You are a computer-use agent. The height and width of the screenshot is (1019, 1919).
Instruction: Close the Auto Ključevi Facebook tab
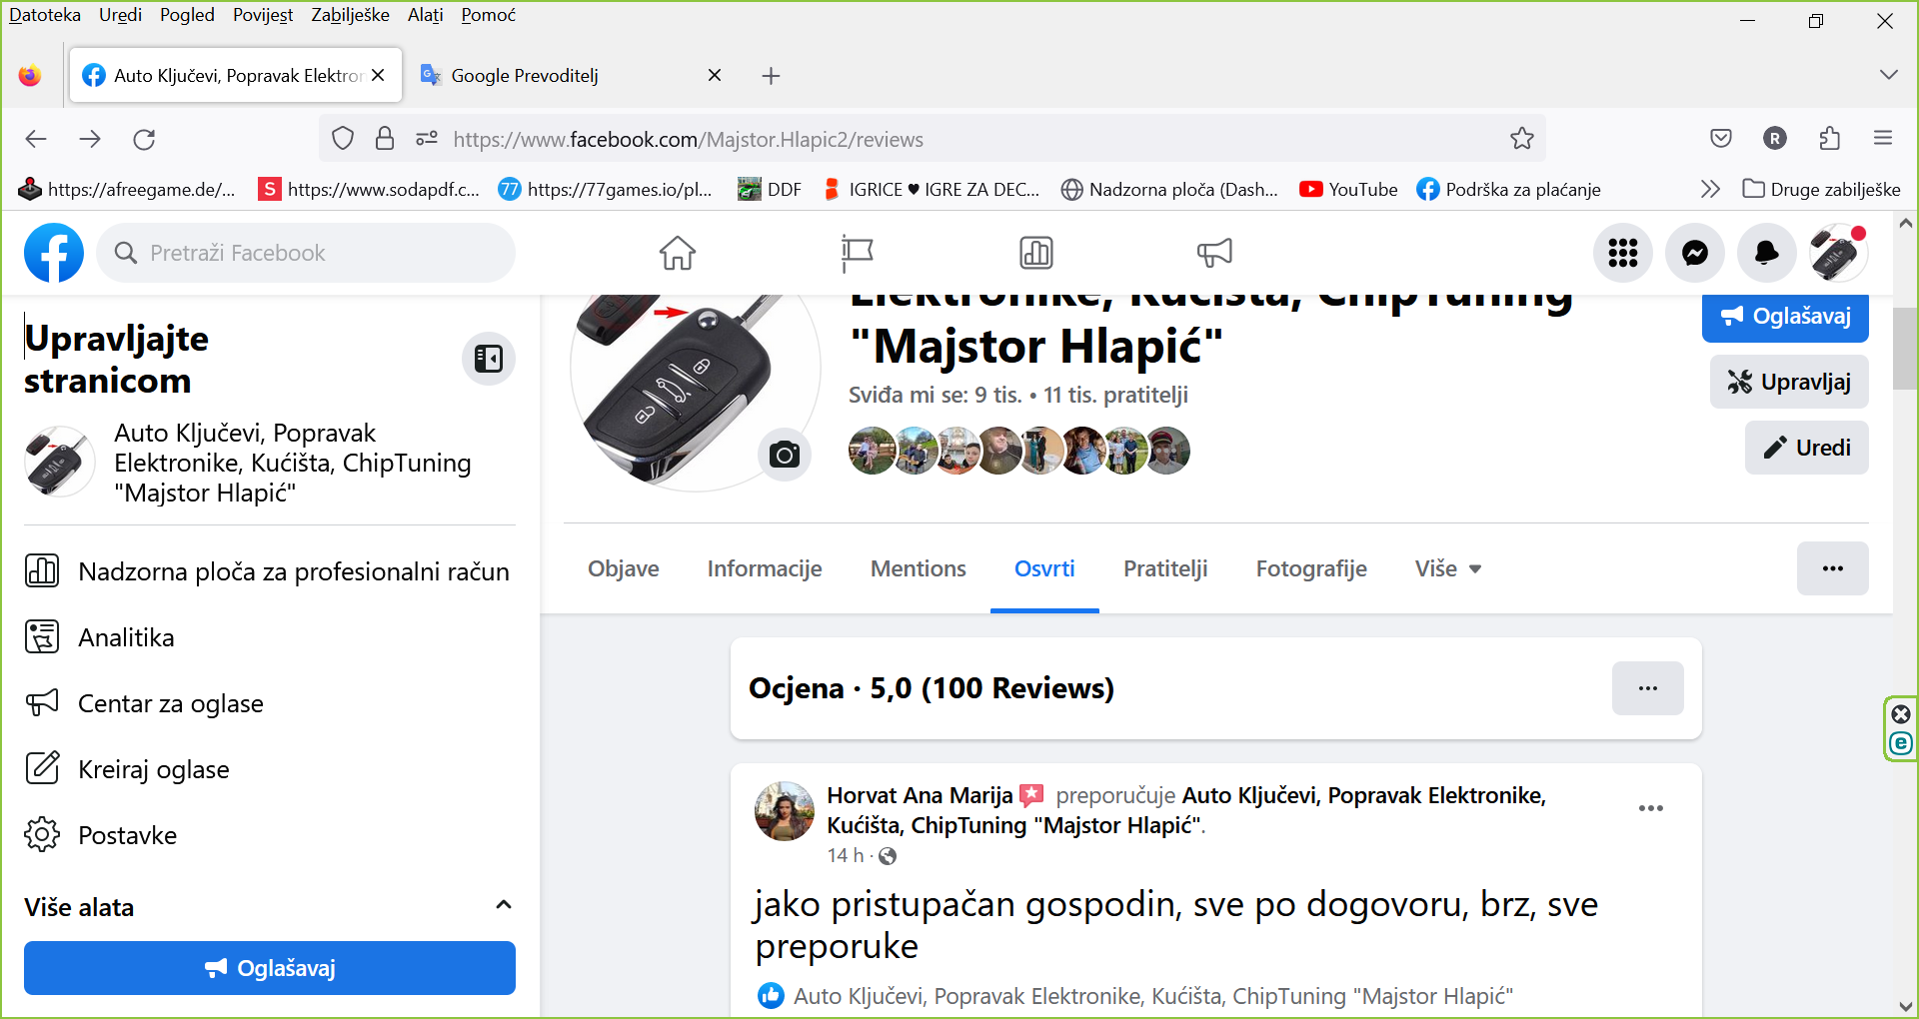pyautogui.click(x=378, y=75)
